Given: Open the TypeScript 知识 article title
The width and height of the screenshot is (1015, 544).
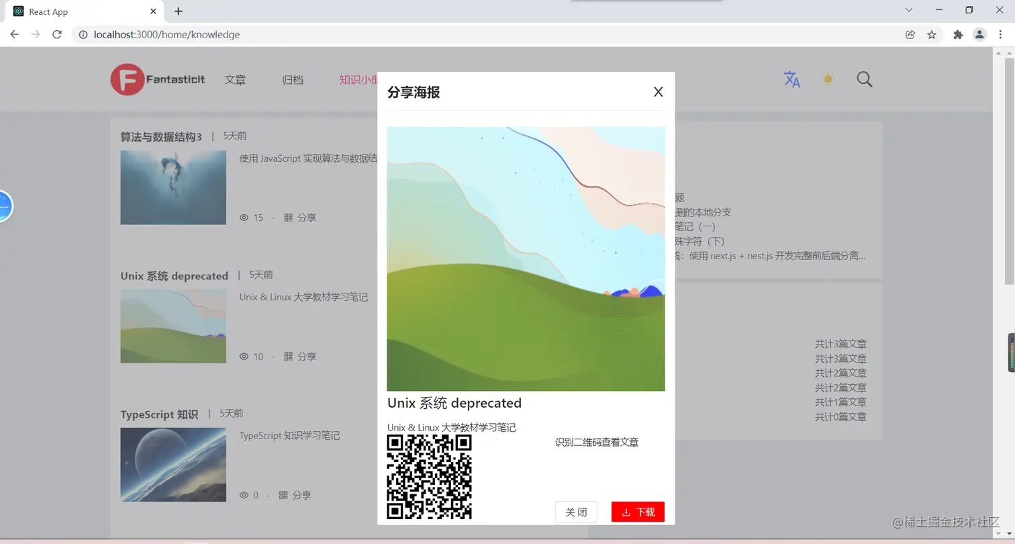Looking at the screenshot, I should 159,414.
